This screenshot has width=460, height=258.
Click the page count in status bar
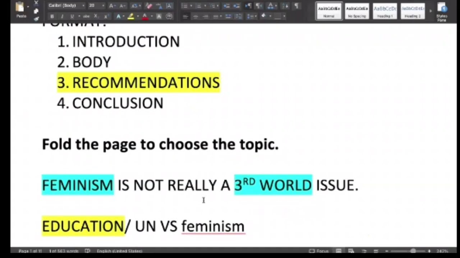(30, 251)
